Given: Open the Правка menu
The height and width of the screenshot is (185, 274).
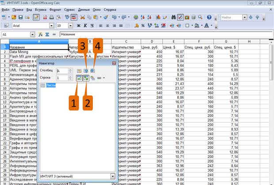Looking at the screenshot, I should [18, 10].
